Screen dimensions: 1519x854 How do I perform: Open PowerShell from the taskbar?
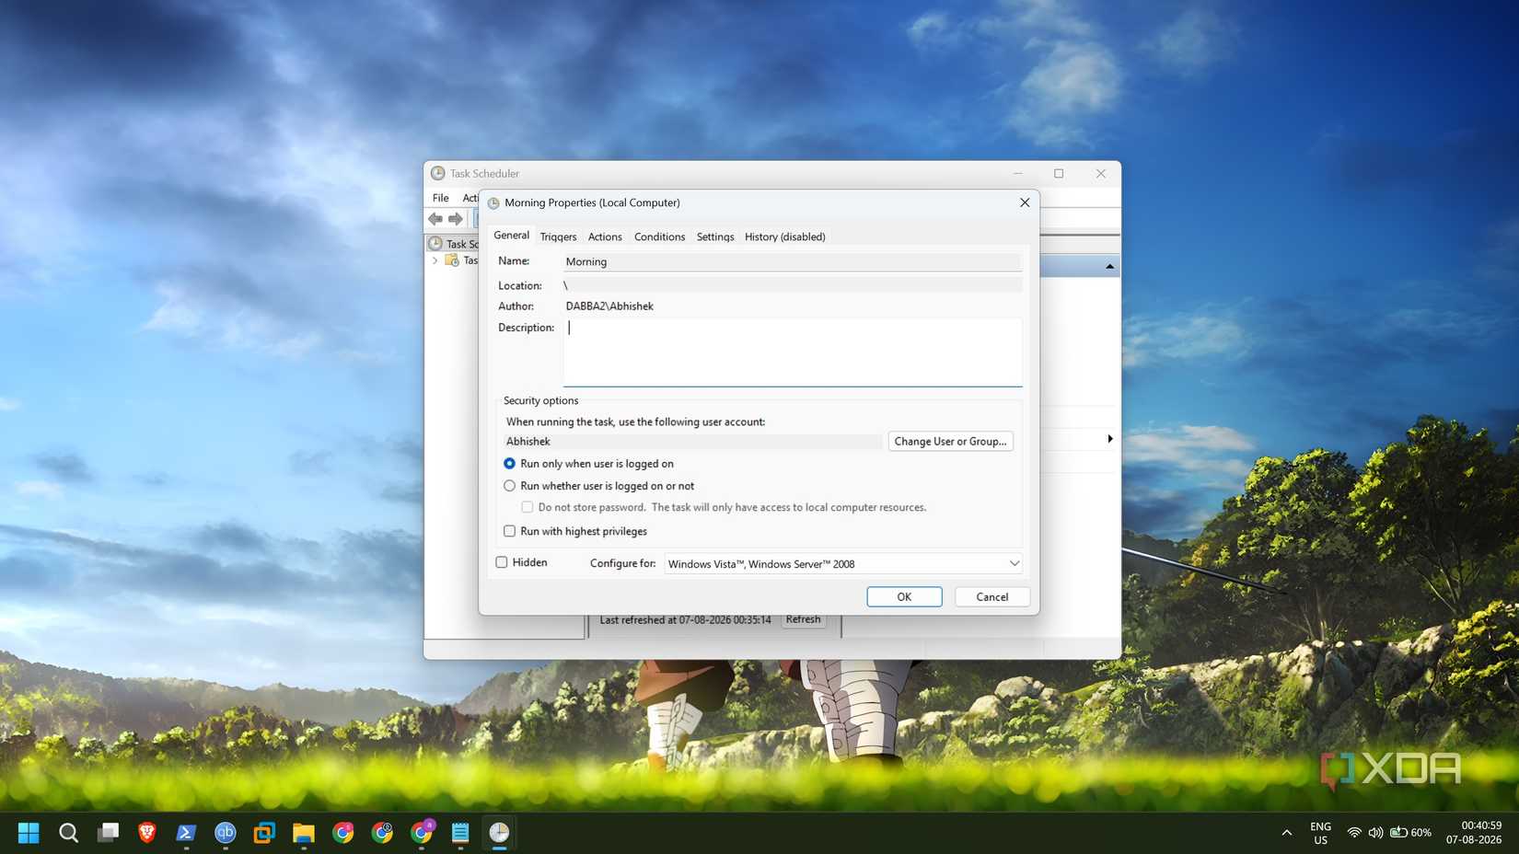tap(186, 833)
